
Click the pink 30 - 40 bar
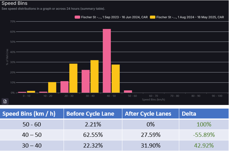pos(85,81)
